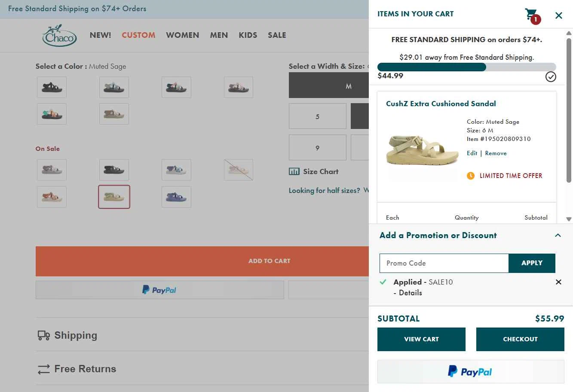Collapse the Add a Promotion or Discount section
The width and height of the screenshot is (573, 392).
click(x=558, y=235)
